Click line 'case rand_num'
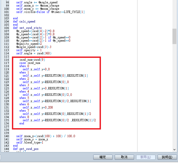This screenshot has width=178, height=164. pyautogui.click(x=30, y=63)
